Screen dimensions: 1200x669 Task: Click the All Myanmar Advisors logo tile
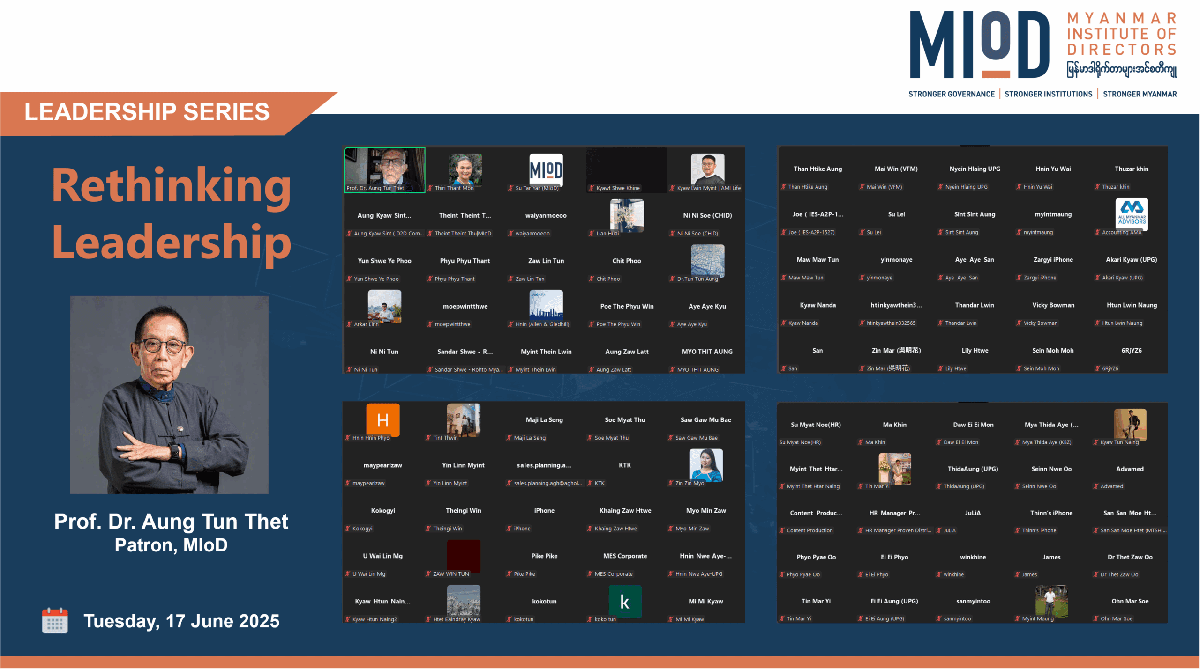pos(1132,213)
